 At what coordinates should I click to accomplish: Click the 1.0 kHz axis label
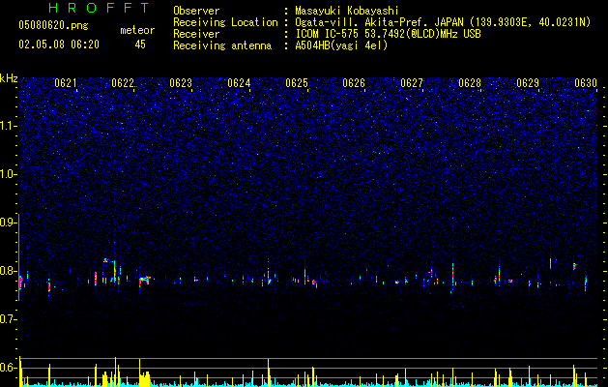(9, 174)
